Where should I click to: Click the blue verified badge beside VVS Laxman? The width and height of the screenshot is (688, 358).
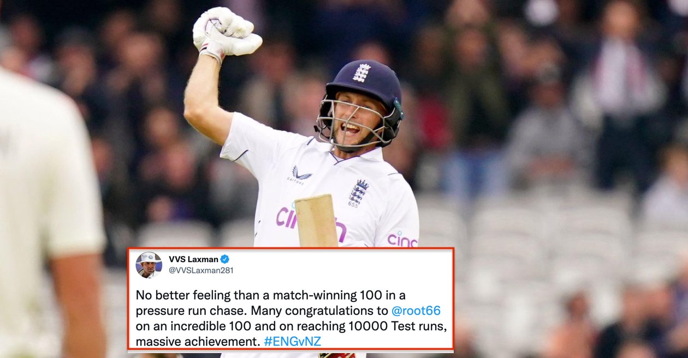click(x=224, y=259)
